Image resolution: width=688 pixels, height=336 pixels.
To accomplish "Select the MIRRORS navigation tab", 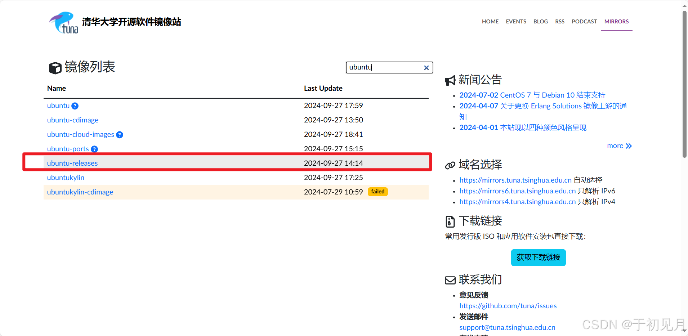I will coord(616,22).
